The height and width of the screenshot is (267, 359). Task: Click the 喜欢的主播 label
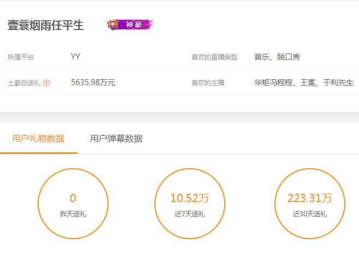pos(208,83)
